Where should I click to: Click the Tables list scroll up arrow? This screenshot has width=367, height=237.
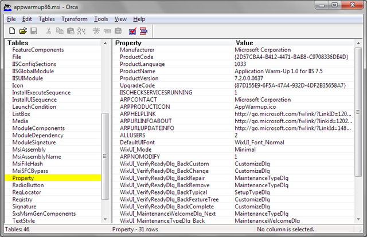point(105,44)
